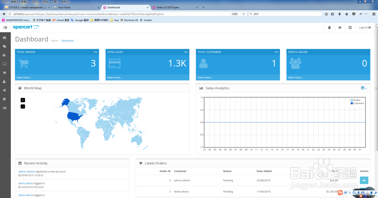Click the page zoom 110% indicator

235,14
